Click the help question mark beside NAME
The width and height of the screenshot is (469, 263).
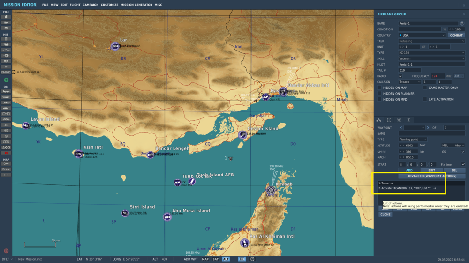[462, 23]
